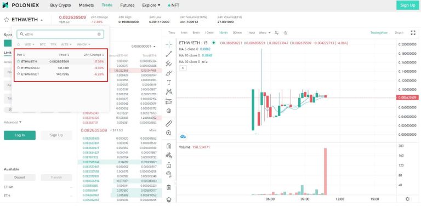Select the trend line drawing tool
421x207 pixels.
point(169,54)
